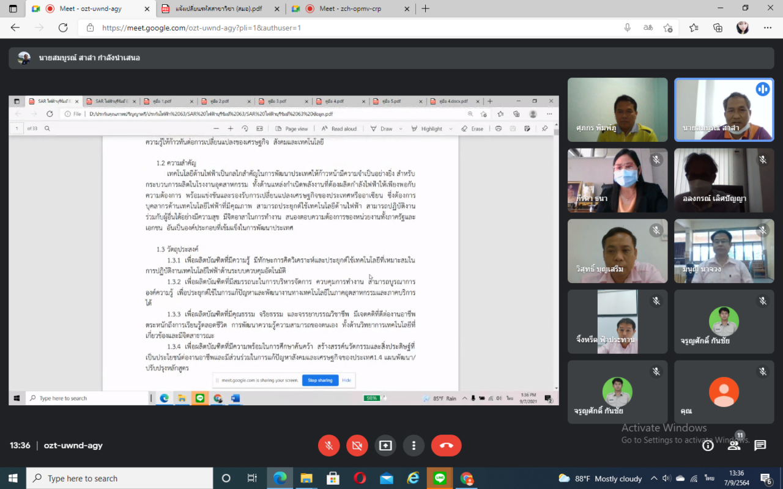783x489 pixels.
Task: Leave the call with the red hang-up button
Action: 446,446
